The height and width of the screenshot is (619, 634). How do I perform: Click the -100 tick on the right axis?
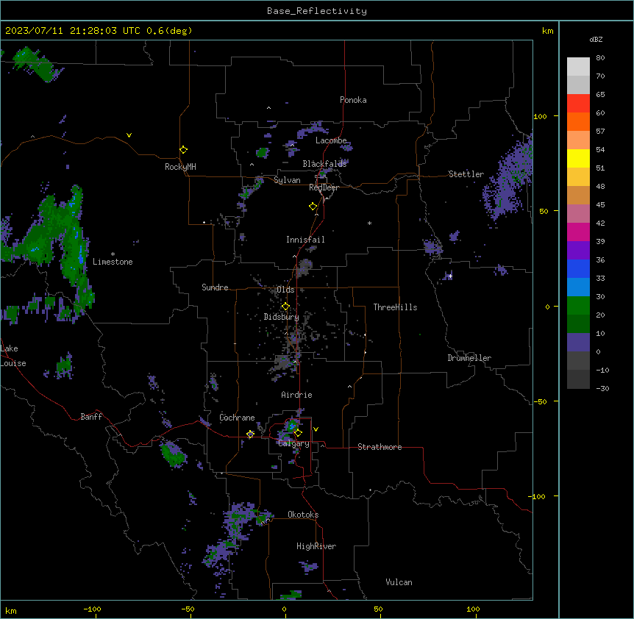[x=538, y=496]
